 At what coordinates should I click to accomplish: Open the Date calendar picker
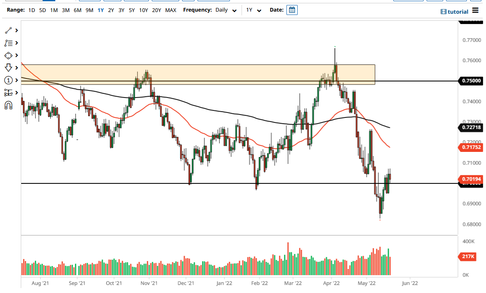tap(291, 10)
